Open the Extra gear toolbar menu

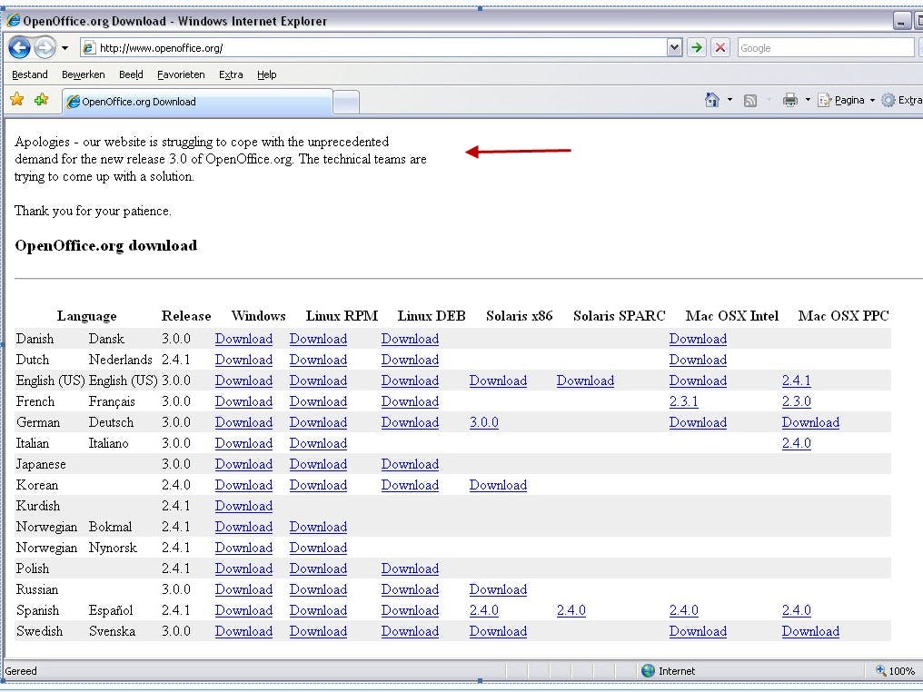(901, 100)
